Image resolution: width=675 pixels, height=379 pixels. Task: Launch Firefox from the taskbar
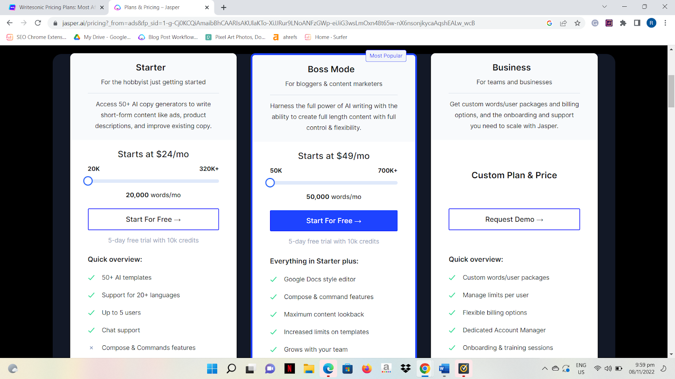tap(367, 369)
